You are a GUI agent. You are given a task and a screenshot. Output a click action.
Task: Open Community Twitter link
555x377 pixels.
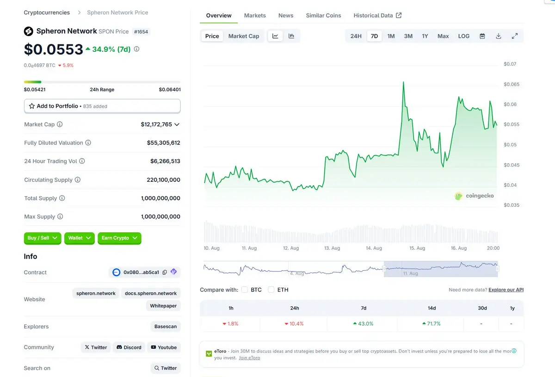point(96,347)
